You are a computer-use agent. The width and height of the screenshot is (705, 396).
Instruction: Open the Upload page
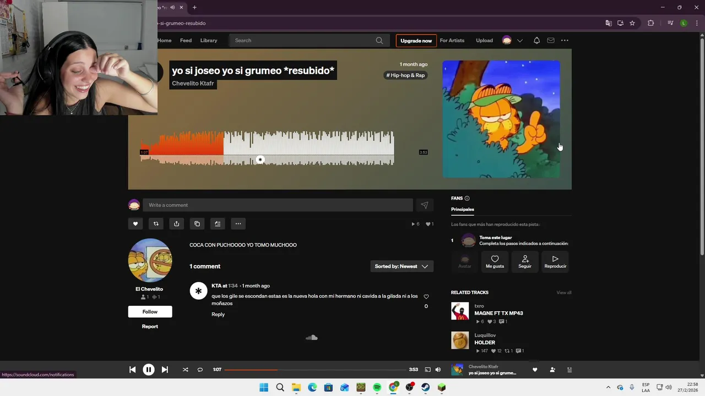[484, 40]
